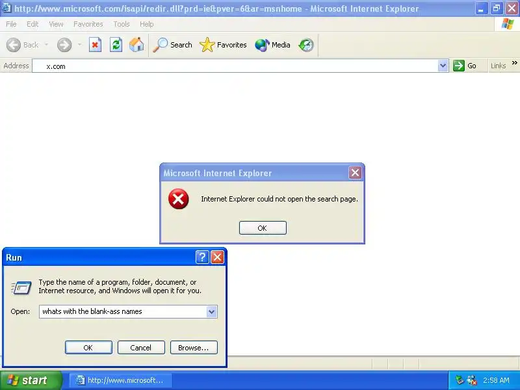Click Cancel in the Run dialog

coord(141,348)
